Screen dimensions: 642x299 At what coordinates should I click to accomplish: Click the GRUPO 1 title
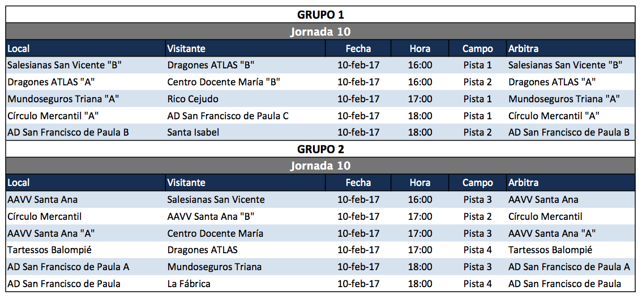pyautogui.click(x=320, y=15)
